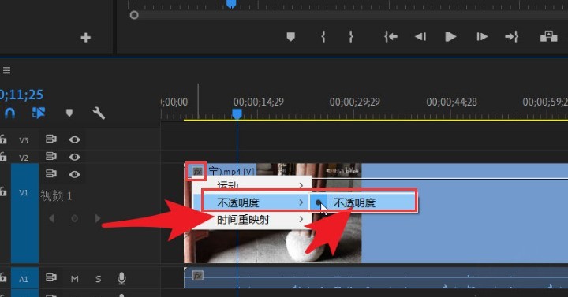
Task: Step forward one frame
Action: [482, 36]
